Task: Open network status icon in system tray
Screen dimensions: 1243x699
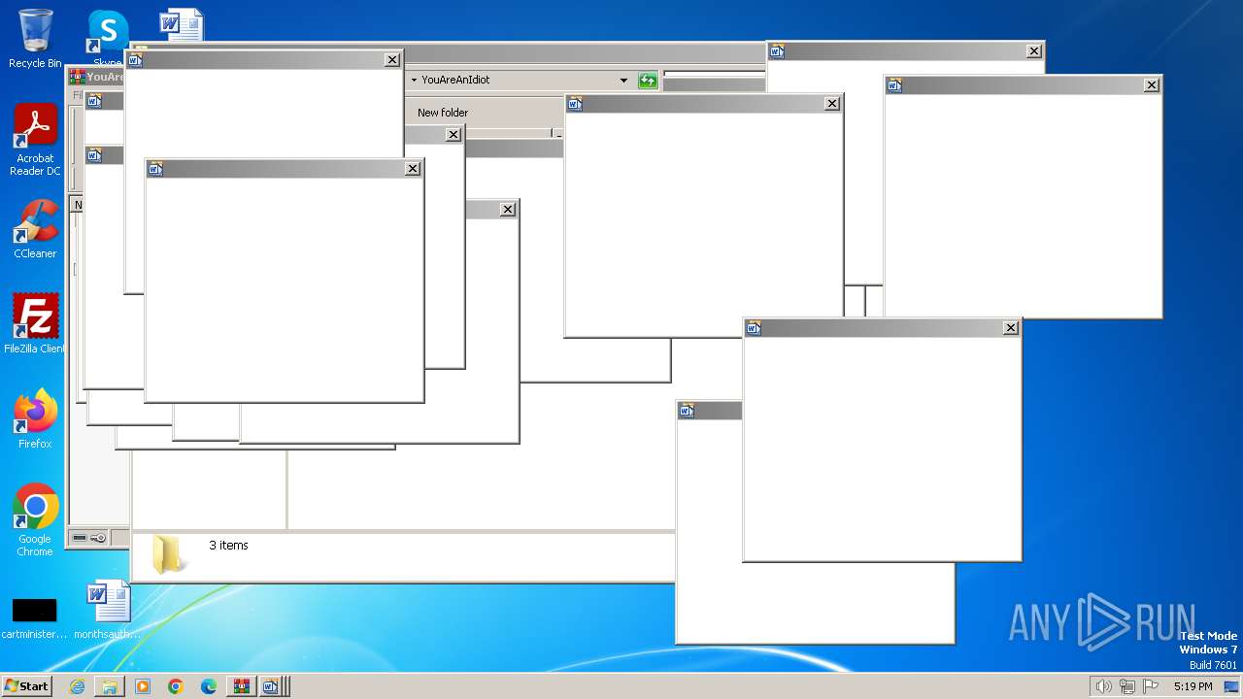Action: (1127, 686)
